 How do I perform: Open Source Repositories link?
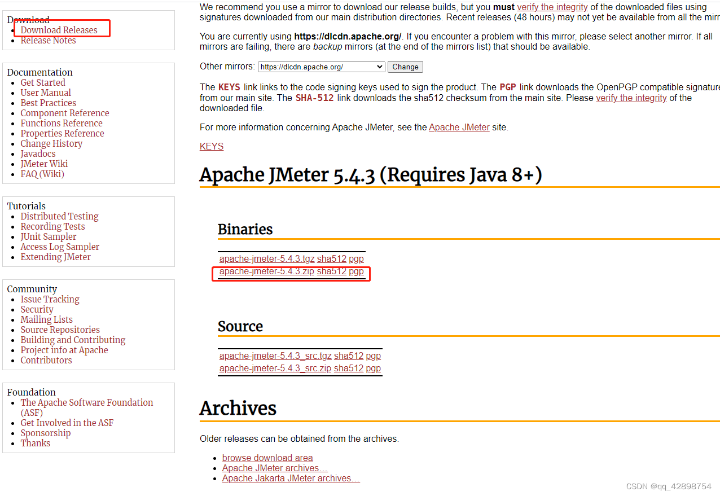point(60,330)
